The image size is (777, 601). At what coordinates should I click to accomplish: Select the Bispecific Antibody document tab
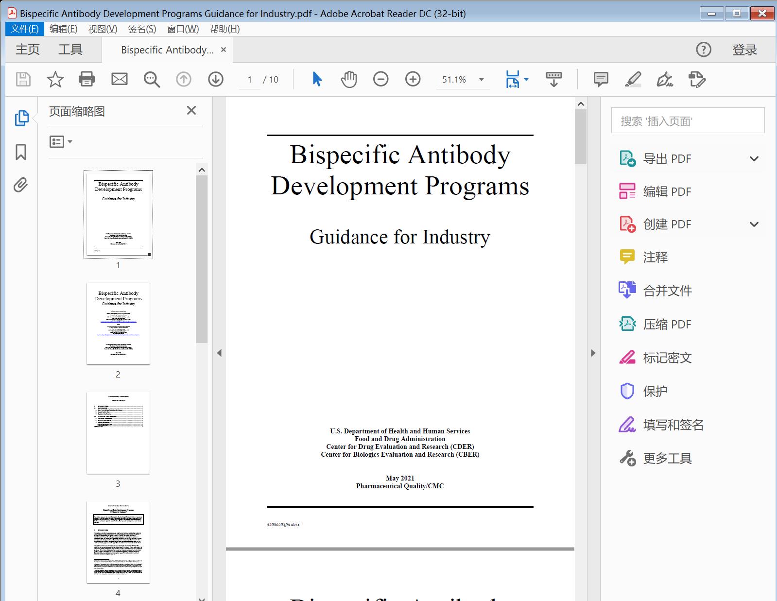(167, 50)
